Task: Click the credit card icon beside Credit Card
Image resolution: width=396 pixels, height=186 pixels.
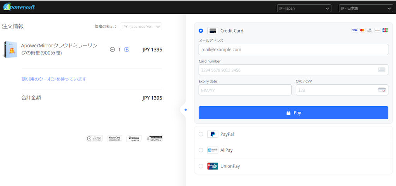Action: coord(213,31)
